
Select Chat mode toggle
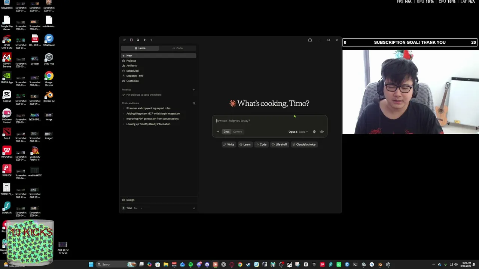[x=226, y=132]
